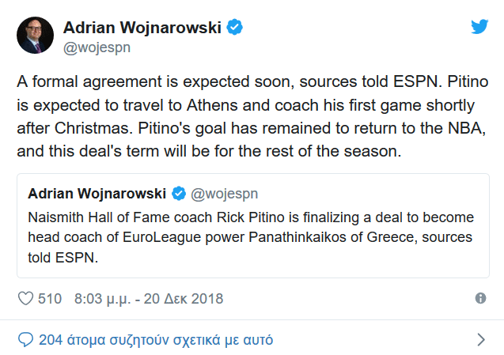The width and height of the screenshot is (504, 355).
Task: Click the Twitter bird logo
Action: (x=479, y=27)
